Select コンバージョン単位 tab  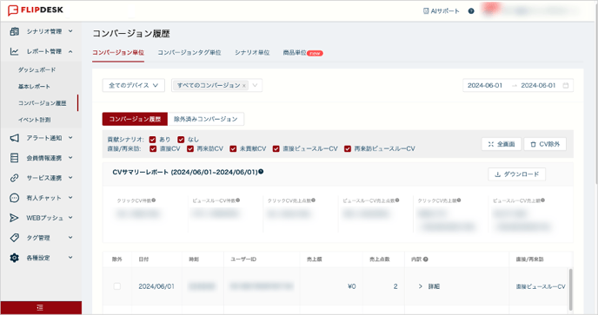coord(118,53)
